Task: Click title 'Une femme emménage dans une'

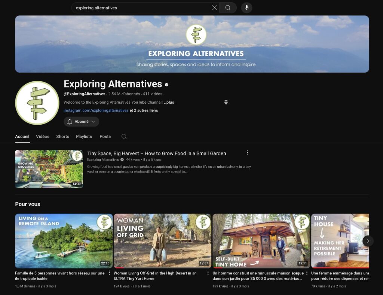Action: pyautogui.click(x=340, y=276)
